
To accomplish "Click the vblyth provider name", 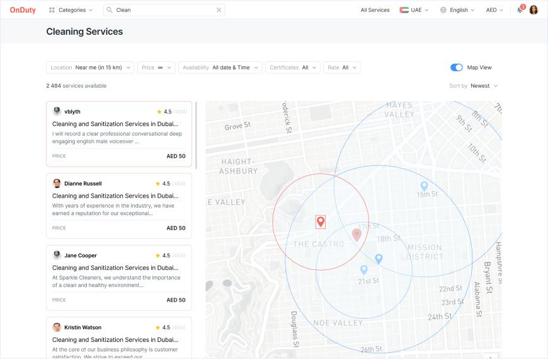I will [x=72, y=112].
